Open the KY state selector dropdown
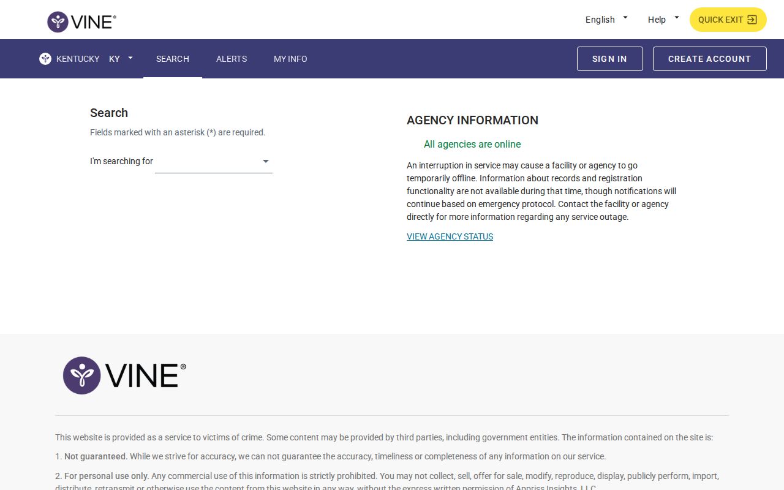This screenshot has width=784, height=490. 121,59
